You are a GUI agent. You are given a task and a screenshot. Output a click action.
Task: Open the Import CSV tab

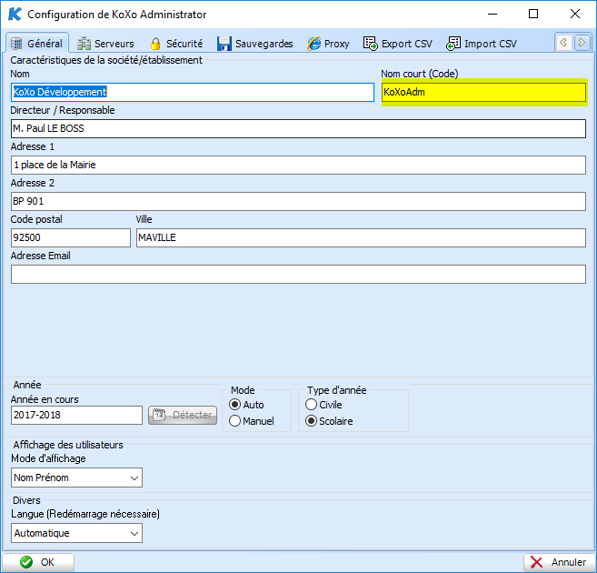482,44
